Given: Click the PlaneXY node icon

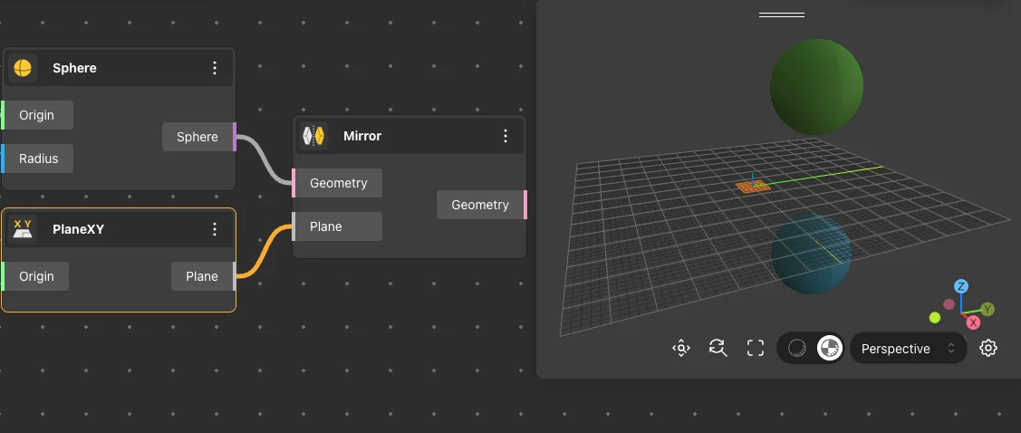Looking at the screenshot, I should [x=23, y=229].
